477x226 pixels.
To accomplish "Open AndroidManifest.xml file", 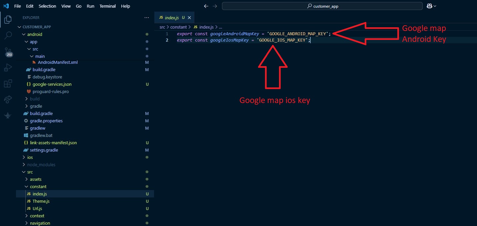I will [x=57, y=62].
